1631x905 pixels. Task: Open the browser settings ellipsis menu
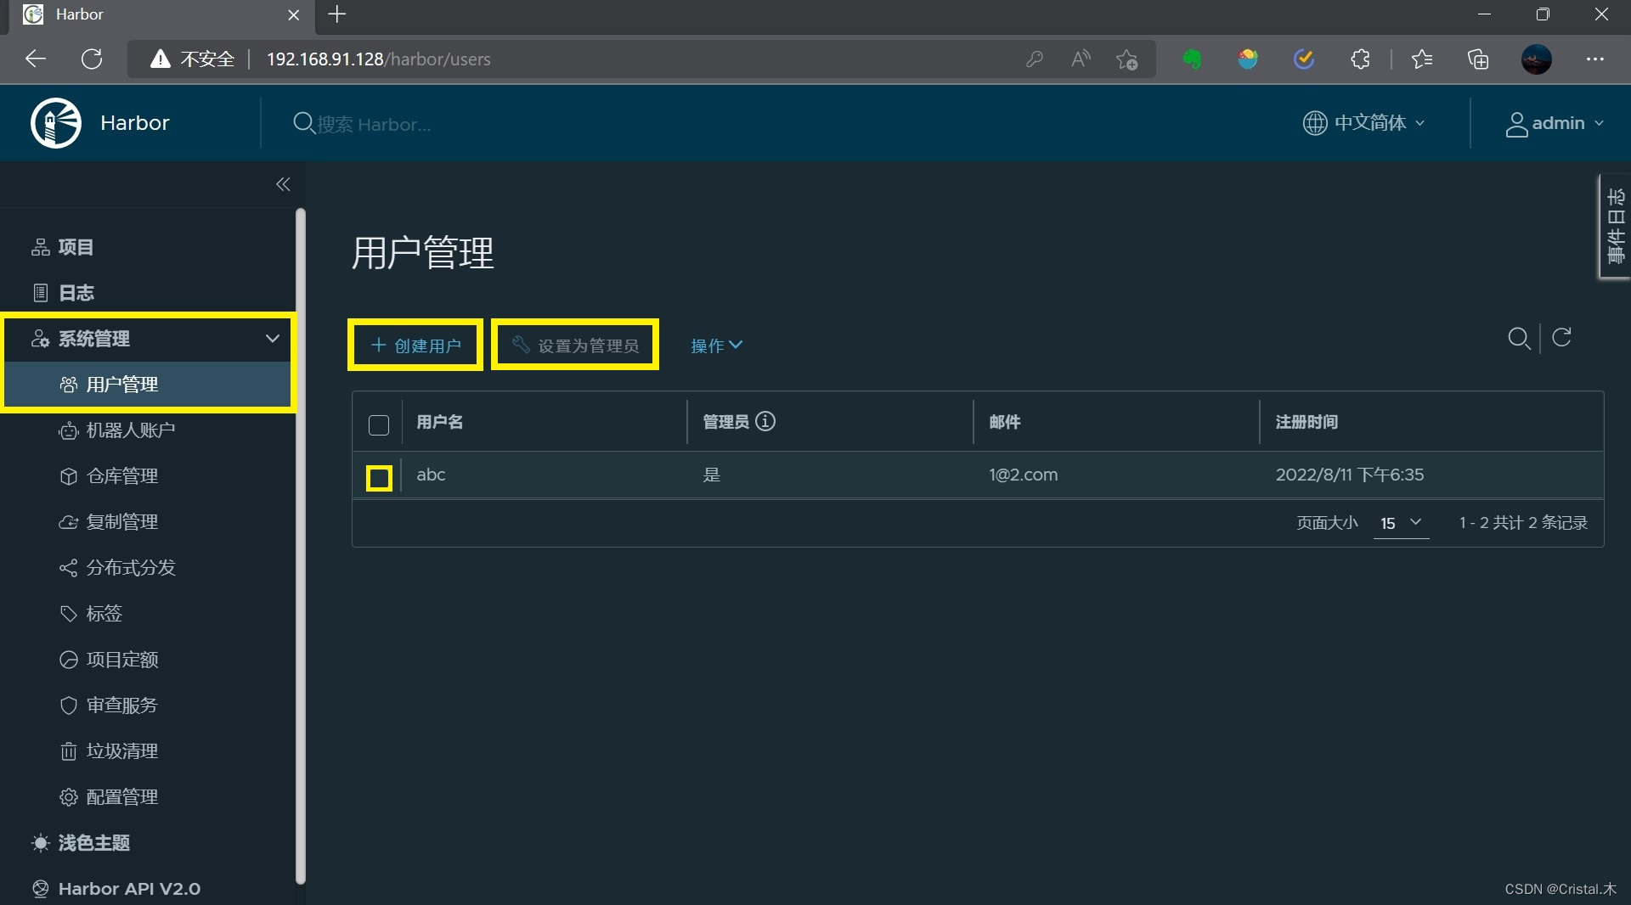[1594, 59]
